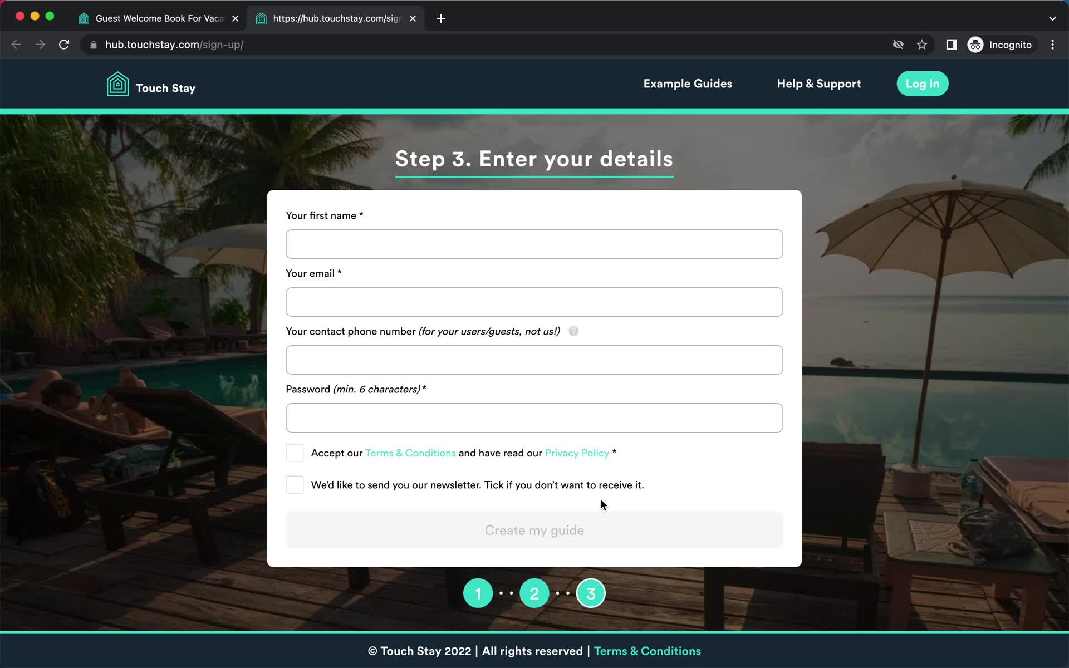Click the browser back arrow
Image resolution: width=1069 pixels, height=668 pixels.
coord(16,45)
